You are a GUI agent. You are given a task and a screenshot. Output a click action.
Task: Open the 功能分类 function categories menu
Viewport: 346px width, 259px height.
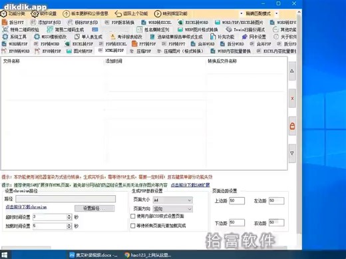13,14
